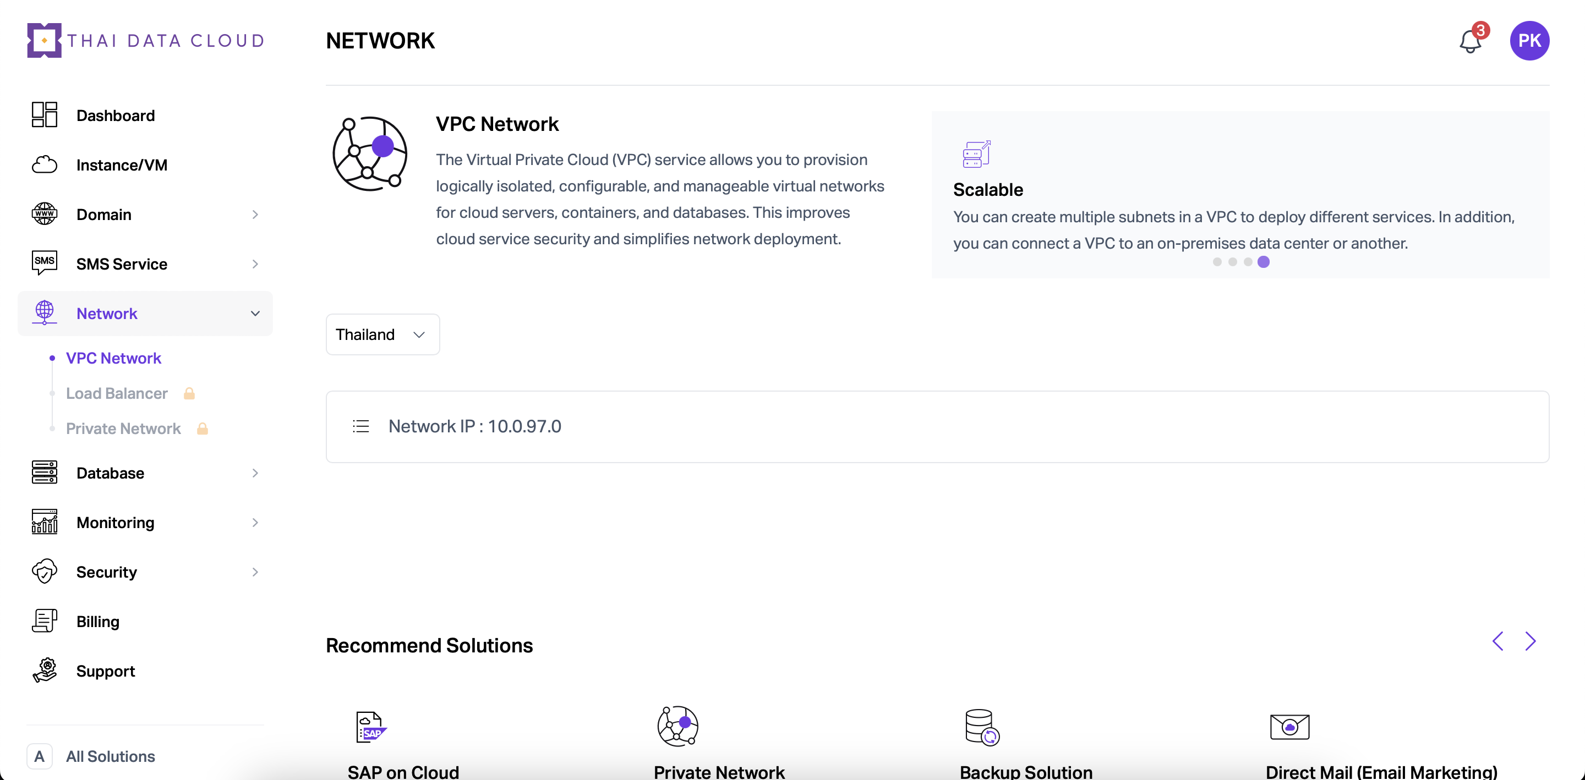
Task: Open the Support hand-gear icon
Action: tap(44, 671)
